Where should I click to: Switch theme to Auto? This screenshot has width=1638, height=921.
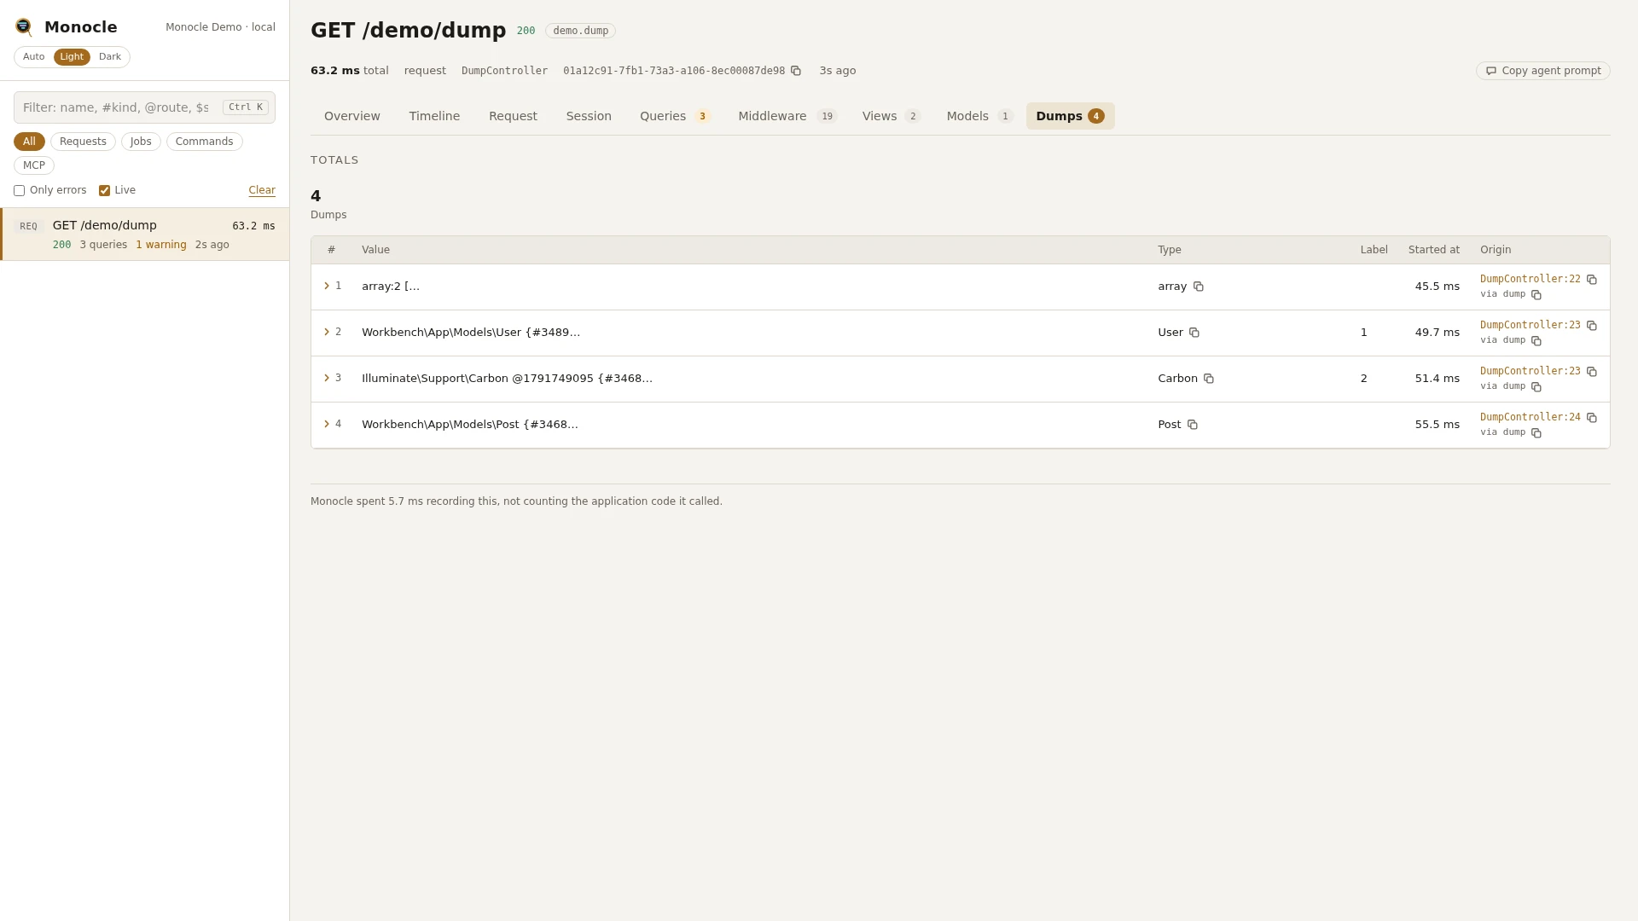click(34, 57)
